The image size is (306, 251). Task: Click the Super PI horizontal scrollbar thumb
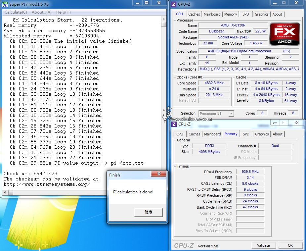coord(11,193)
